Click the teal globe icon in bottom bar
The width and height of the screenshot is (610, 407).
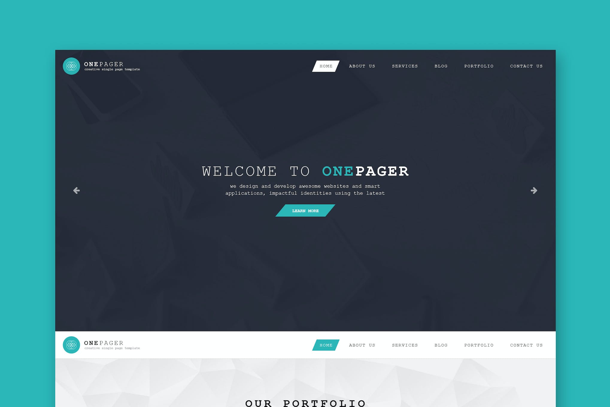pyautogui.click(x=70, y=345)
